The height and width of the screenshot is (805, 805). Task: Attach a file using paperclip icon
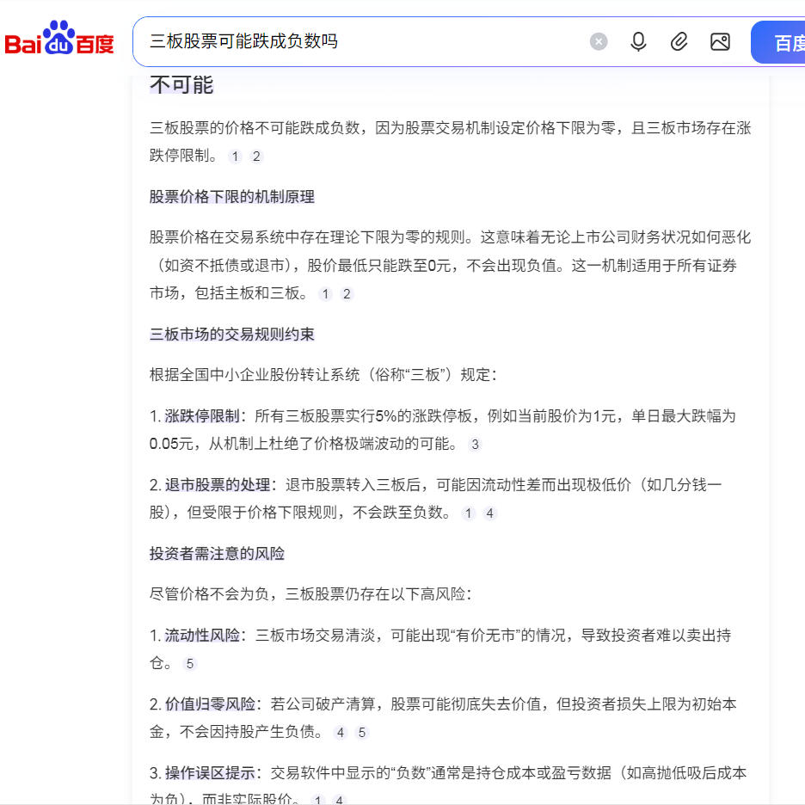pyautogui.click(x=679, y=41)
